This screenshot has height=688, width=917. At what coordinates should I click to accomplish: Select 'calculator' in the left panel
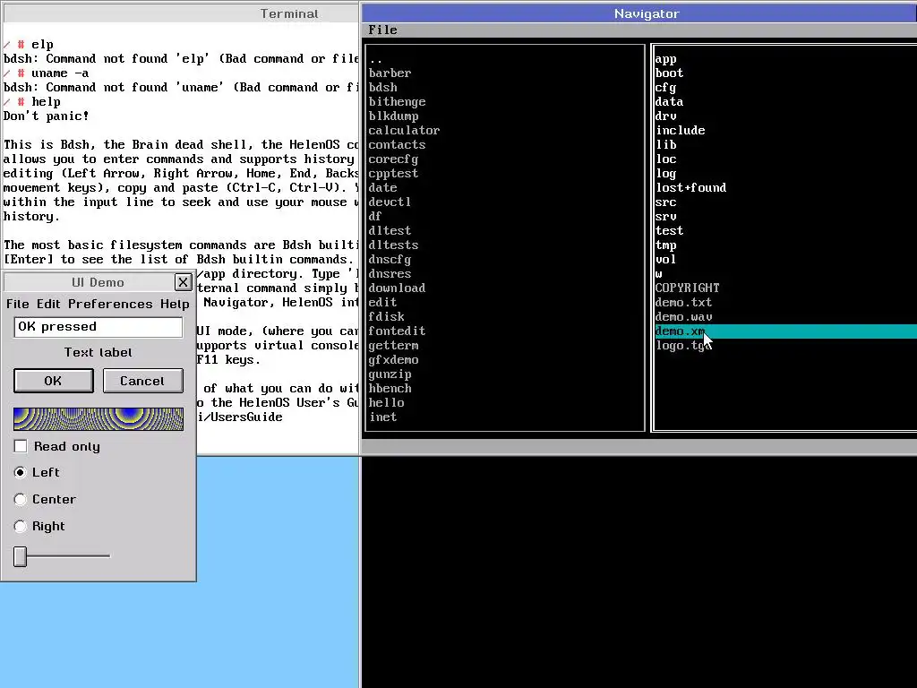[505, 131]
